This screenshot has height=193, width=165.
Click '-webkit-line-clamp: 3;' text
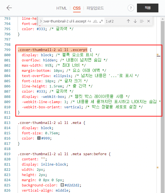coord(45,102)
